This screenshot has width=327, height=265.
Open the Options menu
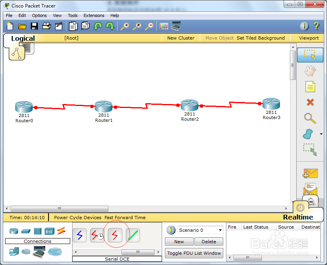[x=39, y=15]
